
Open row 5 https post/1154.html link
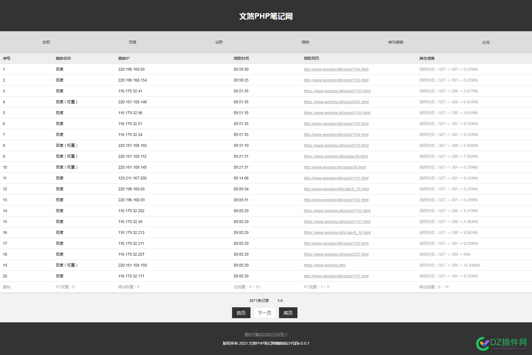(337, 113)
